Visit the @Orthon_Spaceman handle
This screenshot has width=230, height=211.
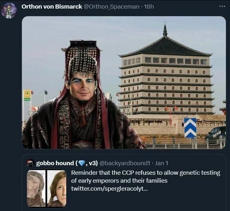click(x=112, y=6)
